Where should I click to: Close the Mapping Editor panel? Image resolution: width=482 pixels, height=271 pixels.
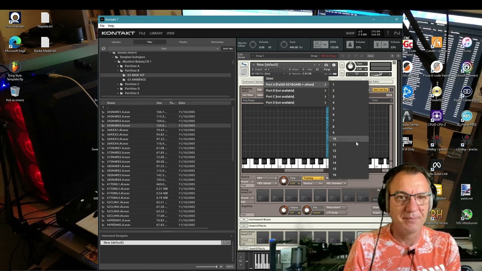[x=392, y=90]
